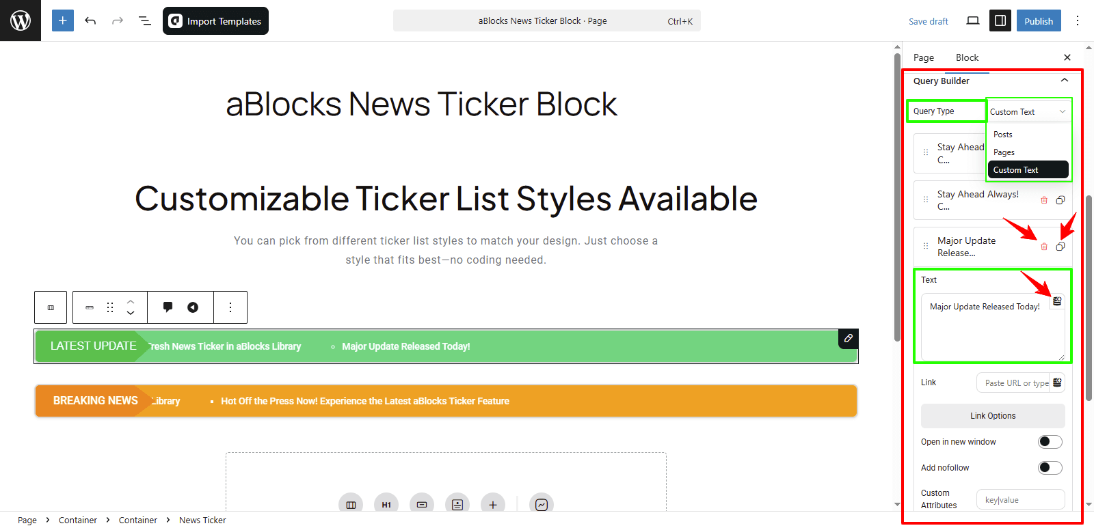Toggle Open in new window
Image resolution: width=1094 pixels, height=528 pixels.
point(1050,442)
